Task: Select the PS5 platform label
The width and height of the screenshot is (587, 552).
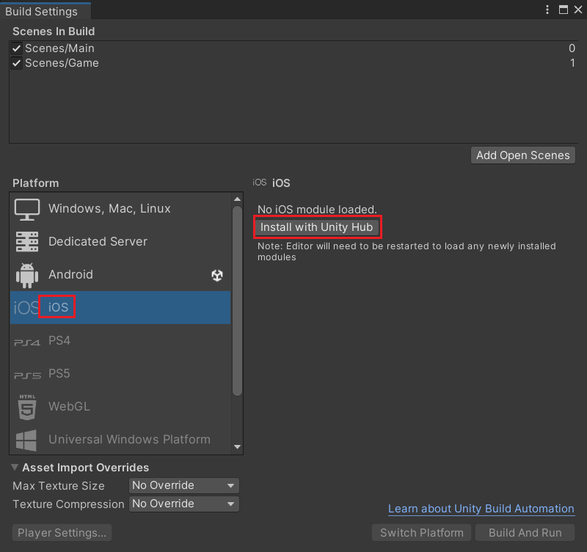Action: point(59,373)
